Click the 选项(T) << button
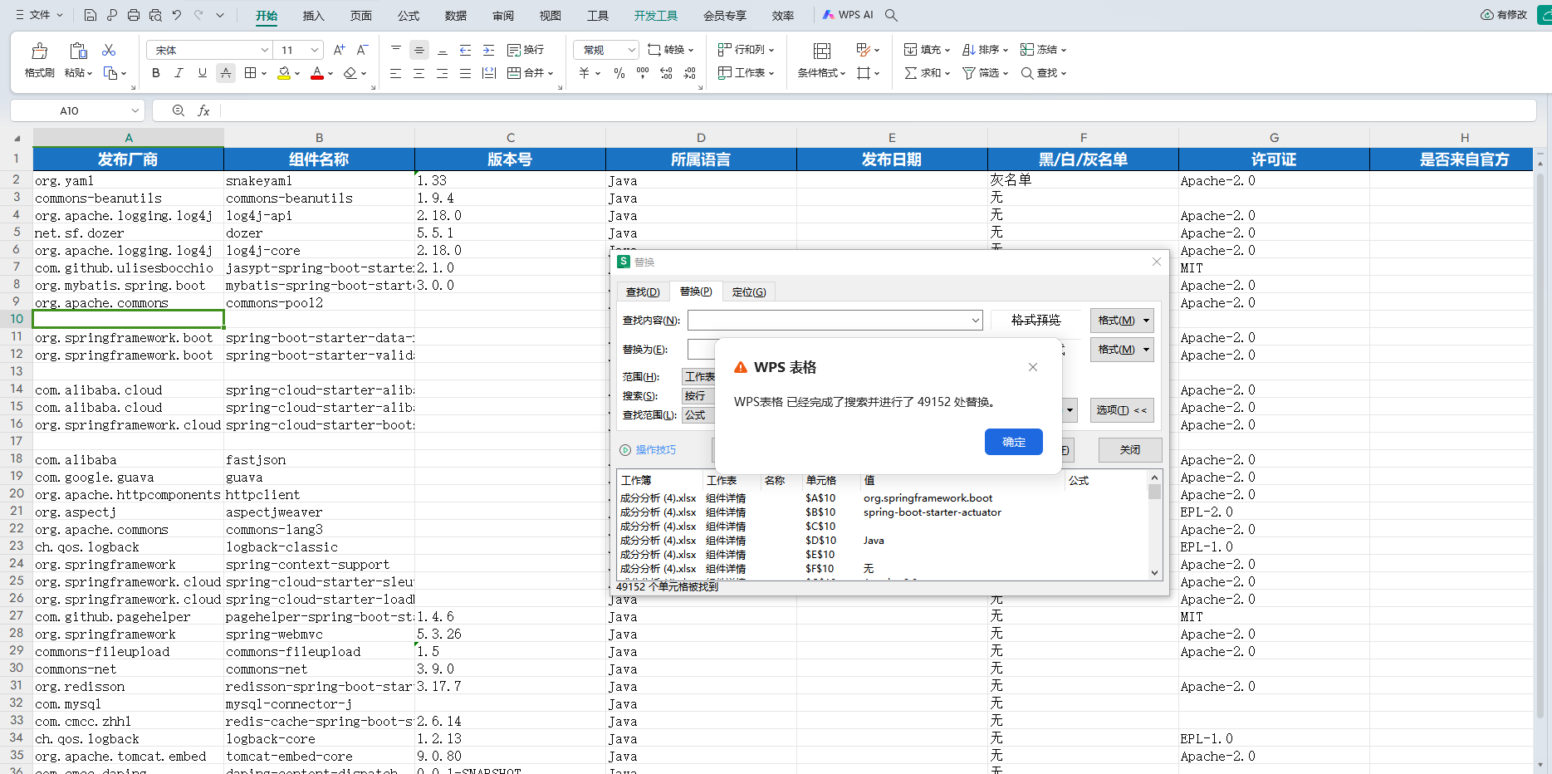Screen dimensions: 1552x774 coord(1121,409)
